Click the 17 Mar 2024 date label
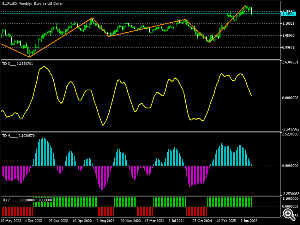The height and width of the screenshot is (225, 300). [x=154, y=221]
